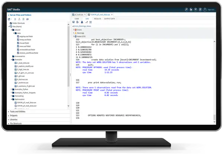Open the CODE tab
Screen dimensions: 223x155
point(77,19)
